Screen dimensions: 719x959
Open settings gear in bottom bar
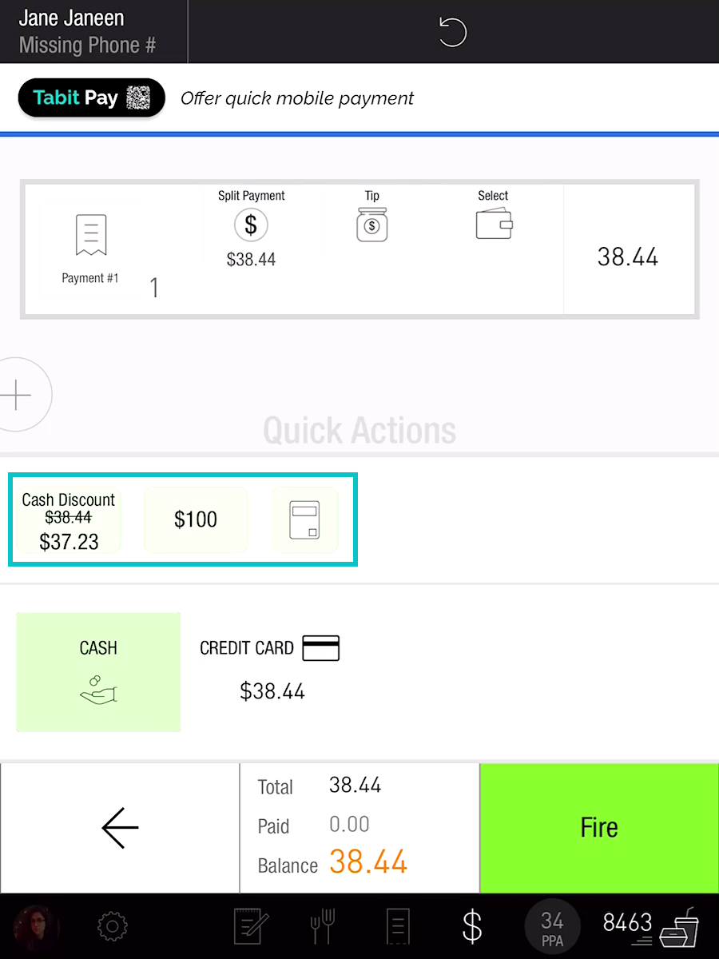pyautogui.click(x=112, y=927)
